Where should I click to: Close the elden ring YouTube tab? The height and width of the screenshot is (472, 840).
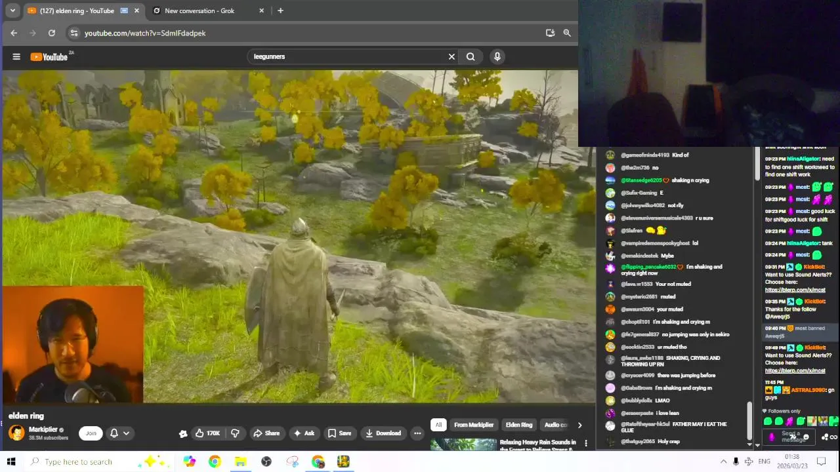tap(136, 10)
